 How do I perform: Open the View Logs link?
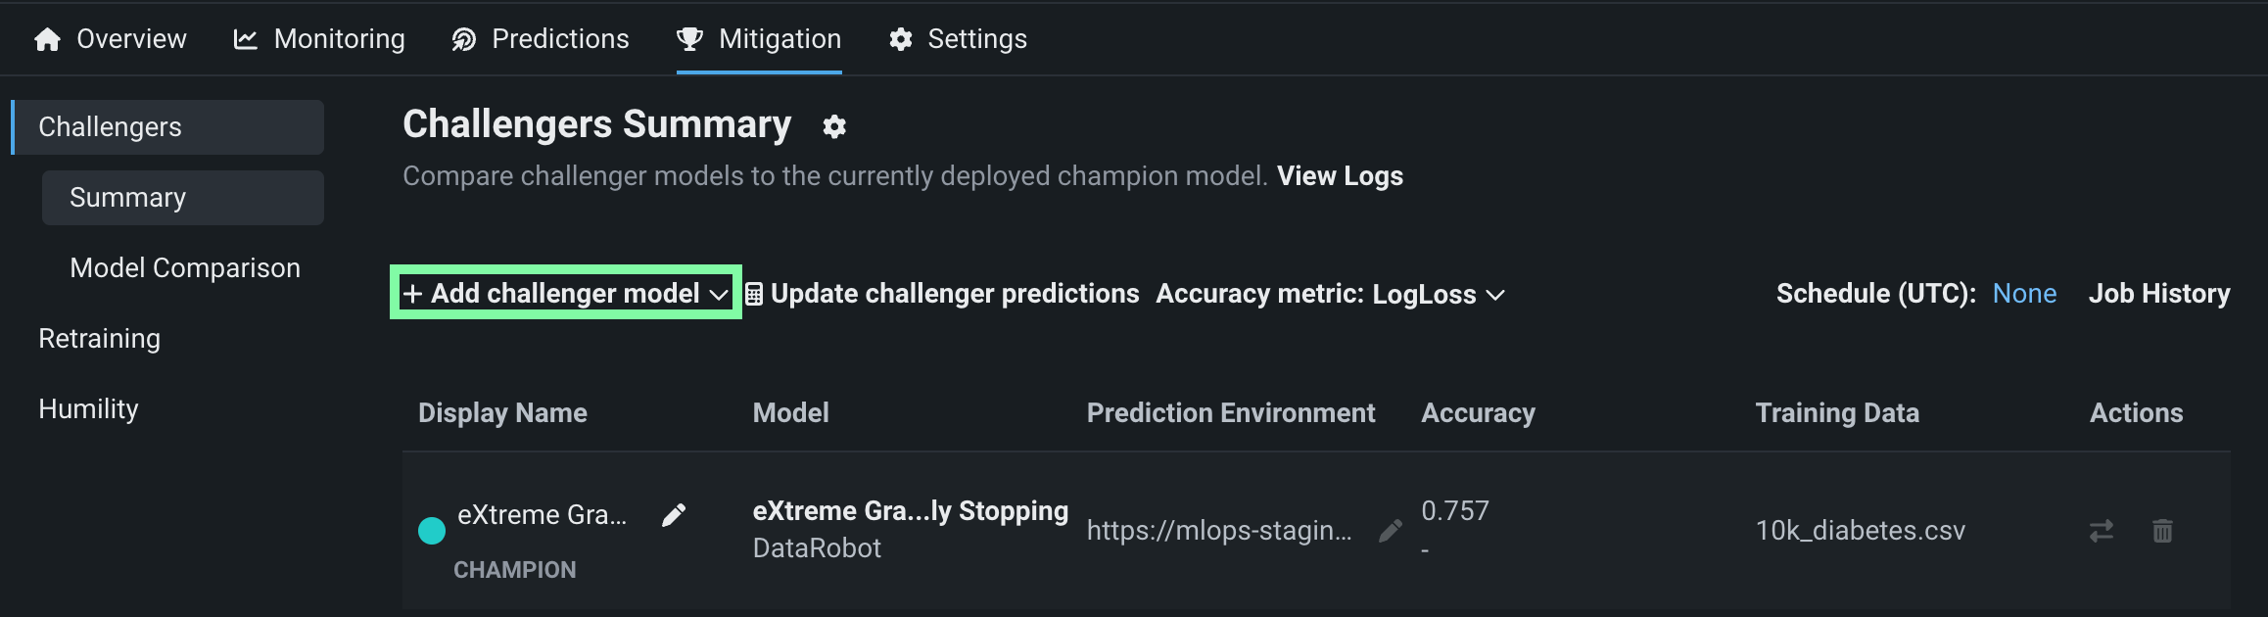(1340, 176)
